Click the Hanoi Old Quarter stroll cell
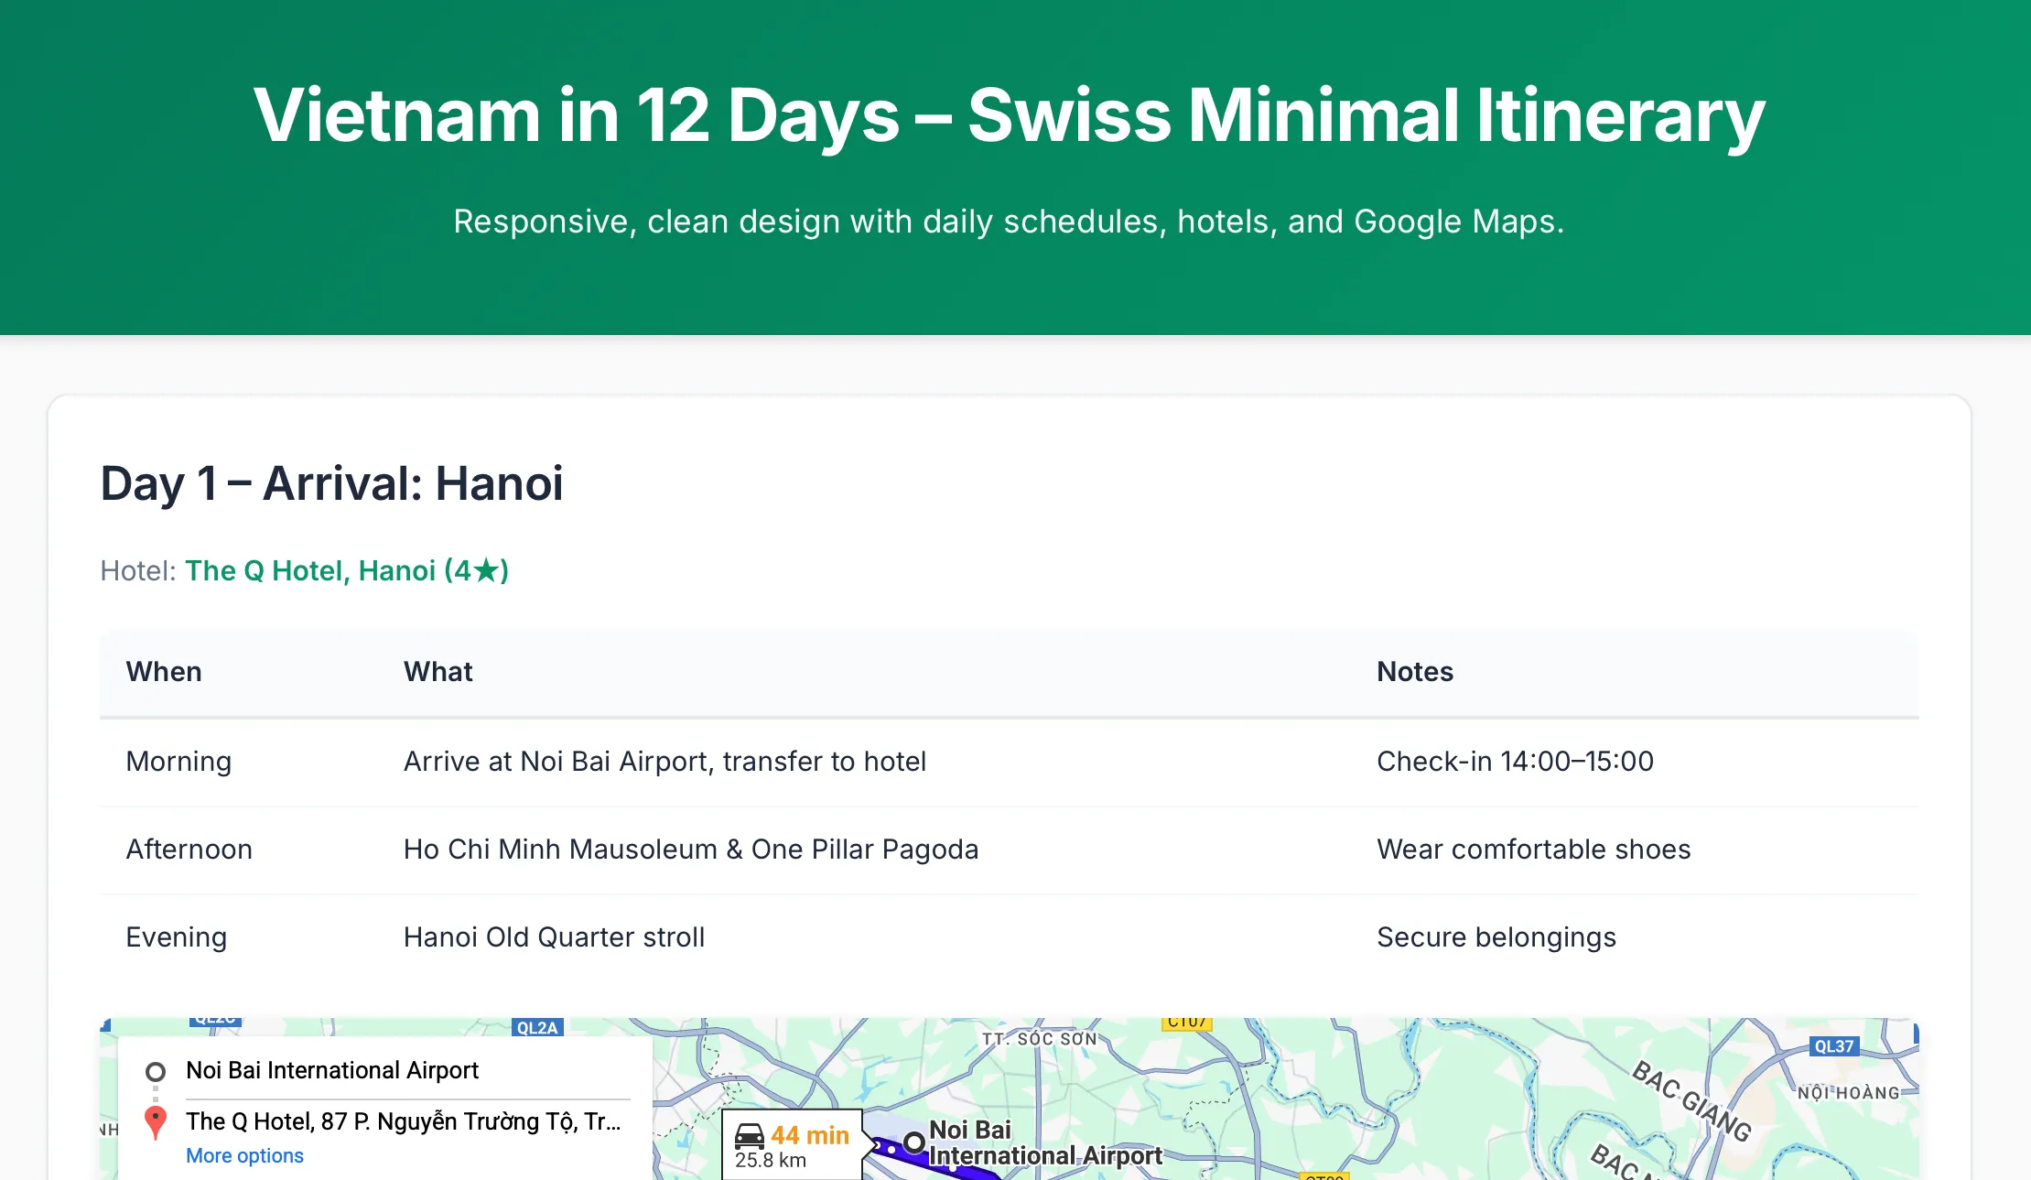This screenshot has width=2031, height=1180. 554,936
